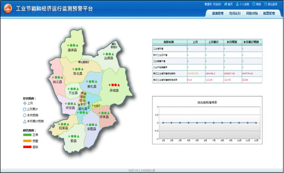Viewport: 284px width, 173px height.
Task: Click the red 超标 legend swatch
Action: pos(27,147)
